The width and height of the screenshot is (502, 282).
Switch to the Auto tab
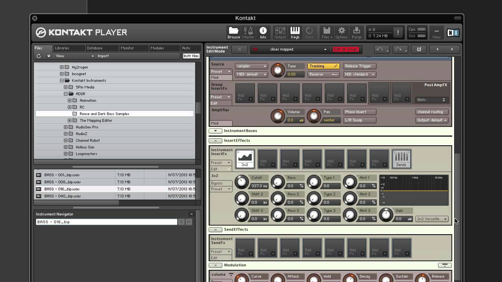191,48
